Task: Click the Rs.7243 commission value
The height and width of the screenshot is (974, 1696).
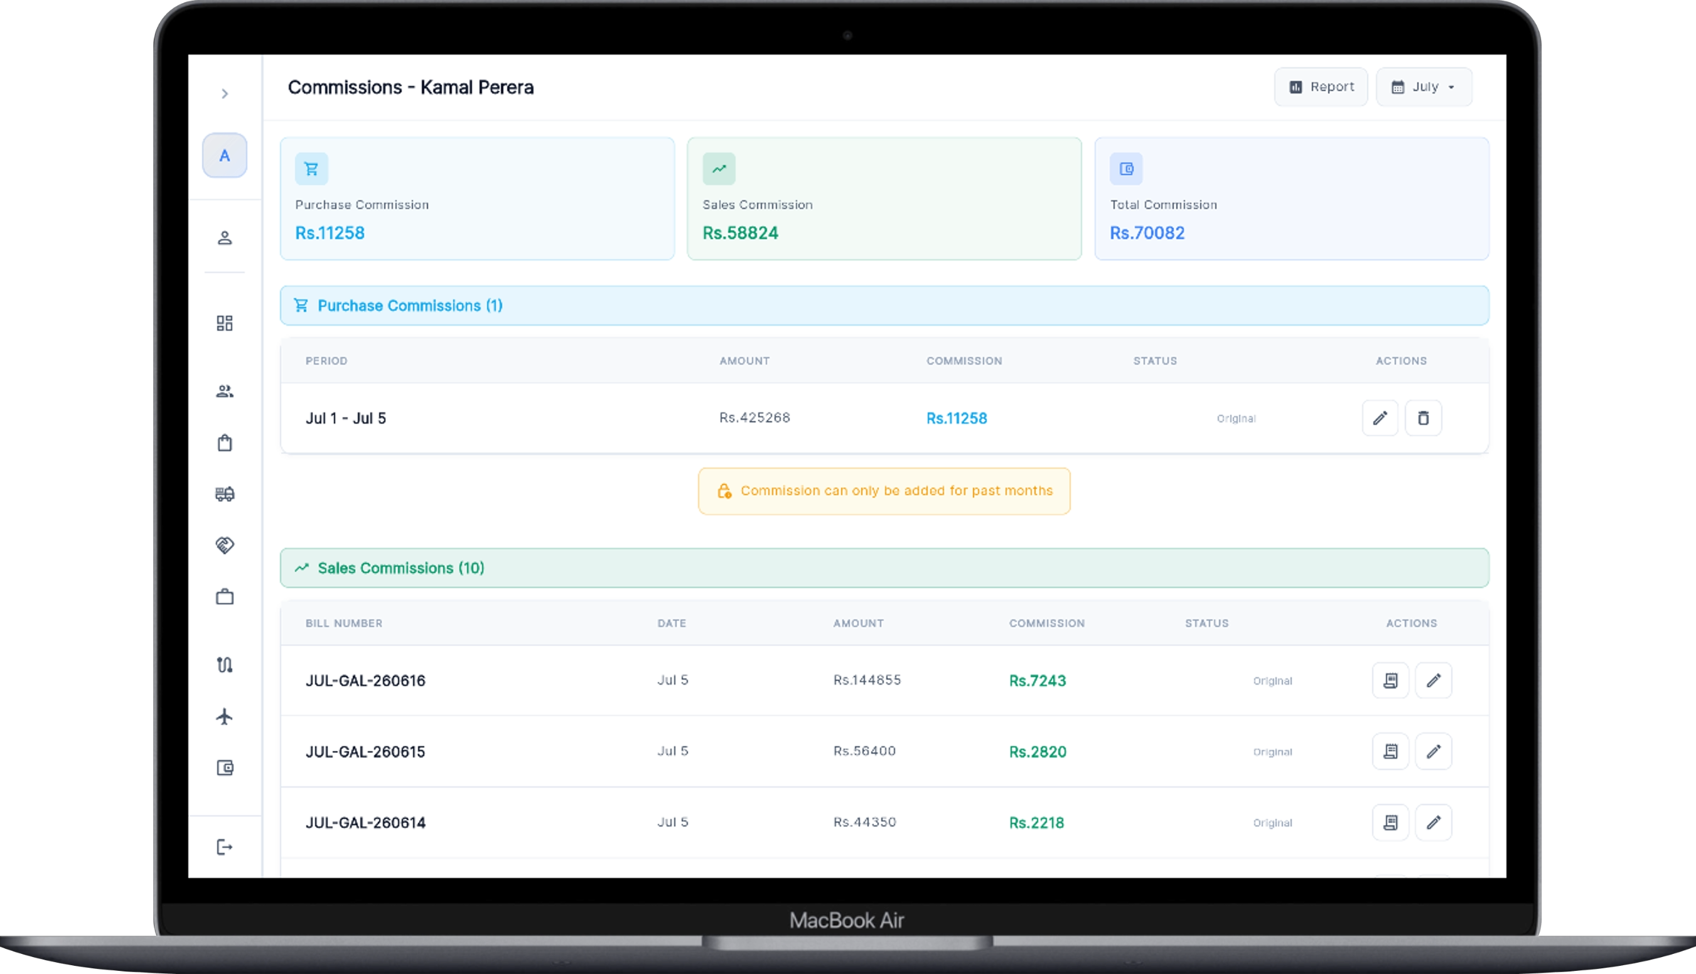Action: [1037, 680]
